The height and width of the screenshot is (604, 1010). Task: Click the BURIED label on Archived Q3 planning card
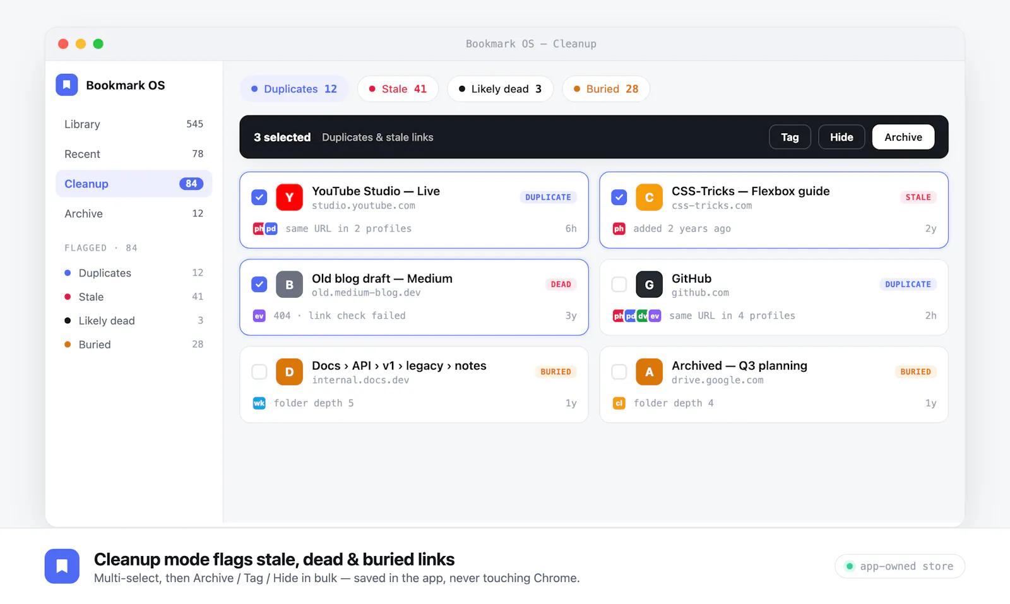pyautogui.click(x=915, y=372)
